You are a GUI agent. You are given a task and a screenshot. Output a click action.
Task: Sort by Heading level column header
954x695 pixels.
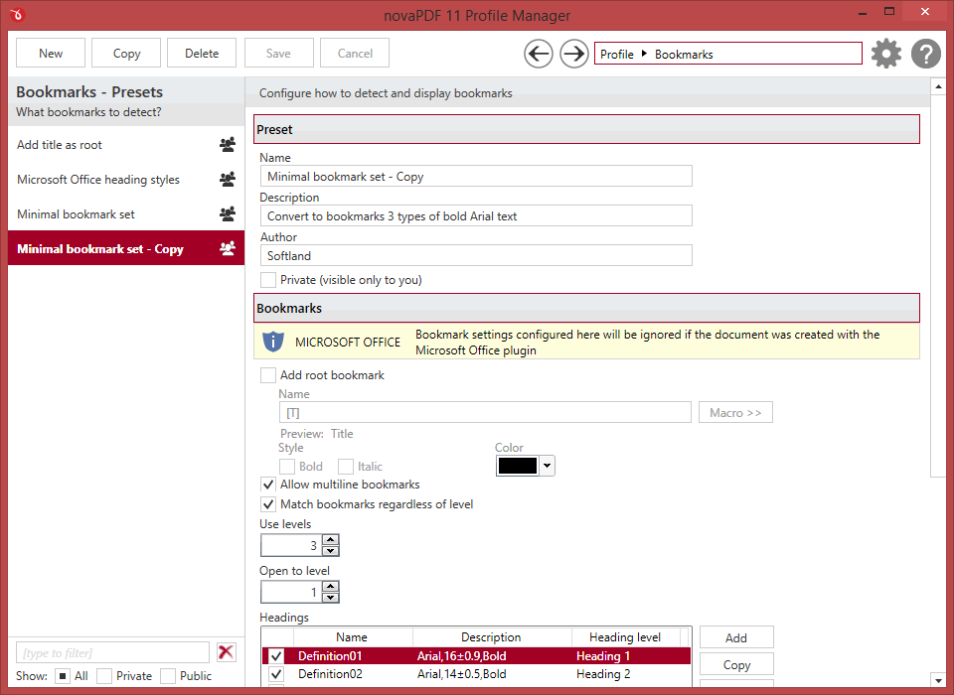click(625, 637)
